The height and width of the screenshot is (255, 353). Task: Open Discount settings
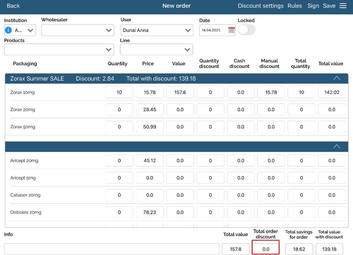pyautogui.click(x=261, y=6)
